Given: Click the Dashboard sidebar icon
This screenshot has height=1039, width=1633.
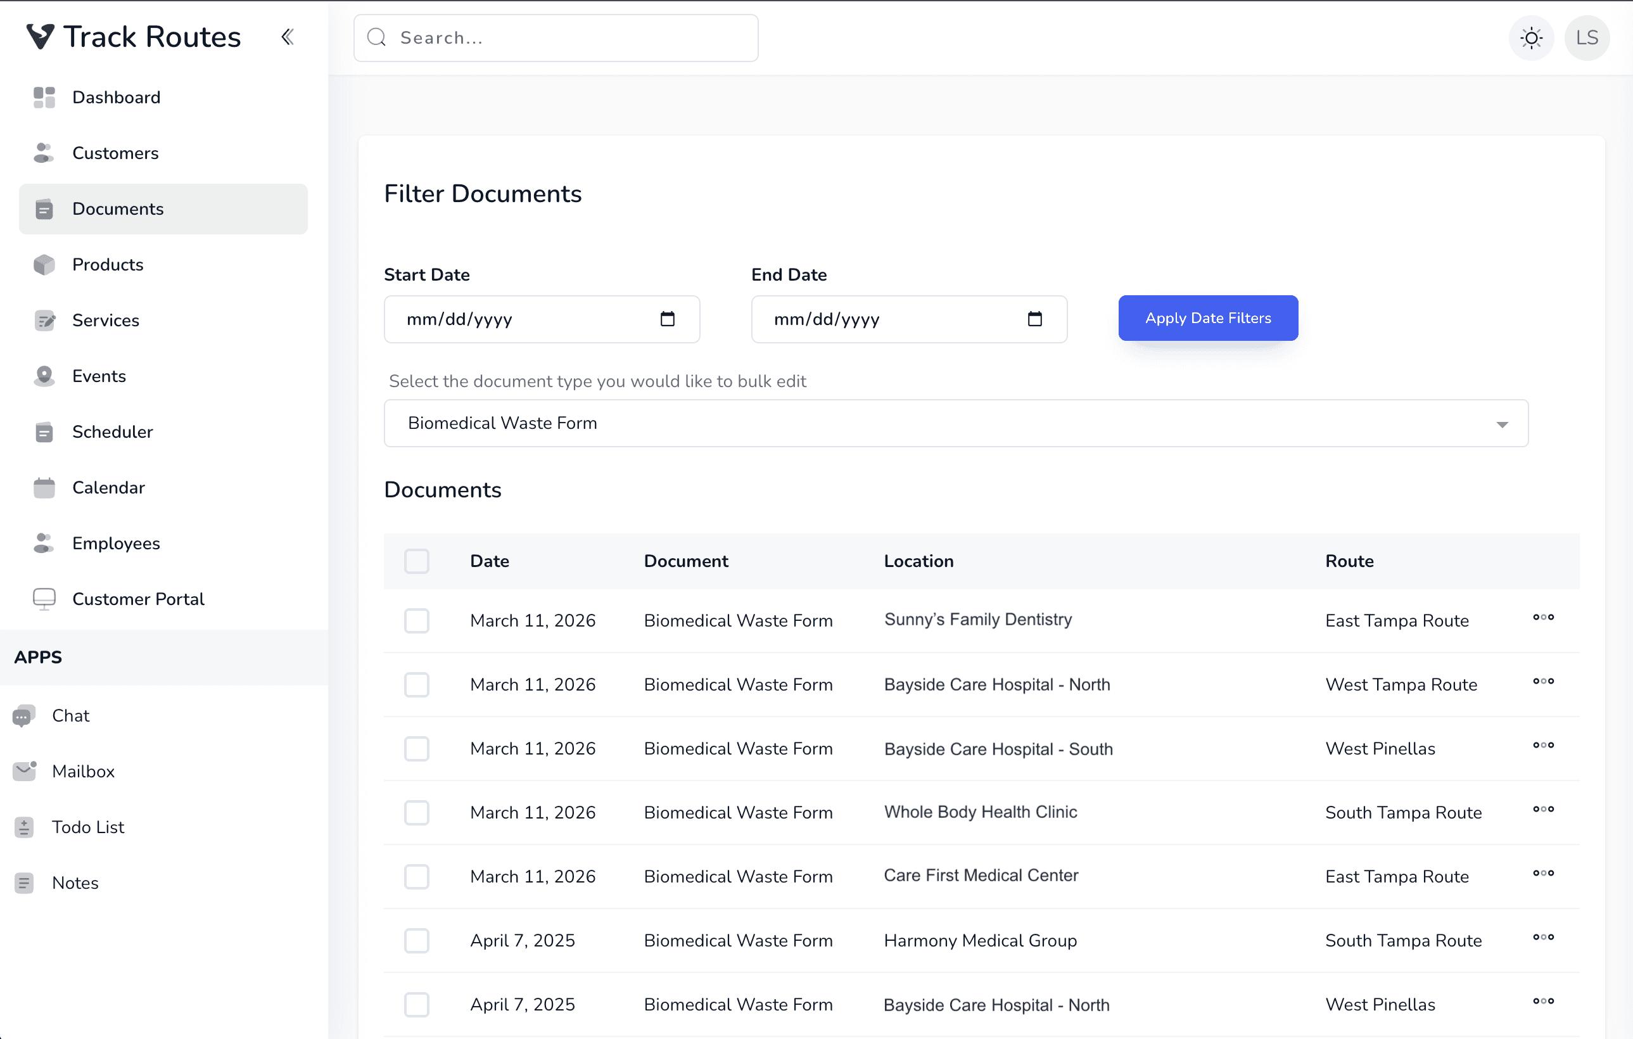Looking at the screenshot, I should tap(44, 97).
